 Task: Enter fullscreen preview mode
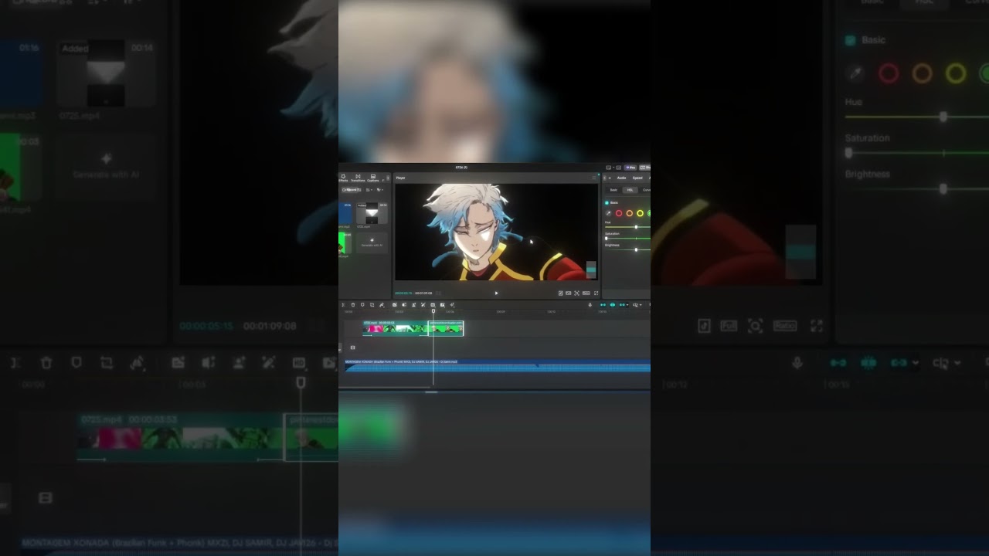[x=596, y=293]
